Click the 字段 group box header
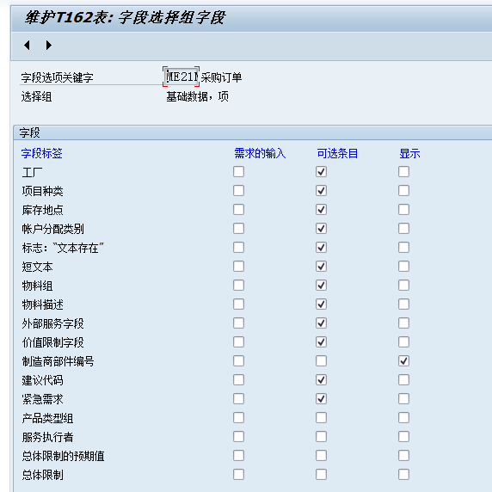The height and width of the screenshot is (492, 492). pos(30,132)
